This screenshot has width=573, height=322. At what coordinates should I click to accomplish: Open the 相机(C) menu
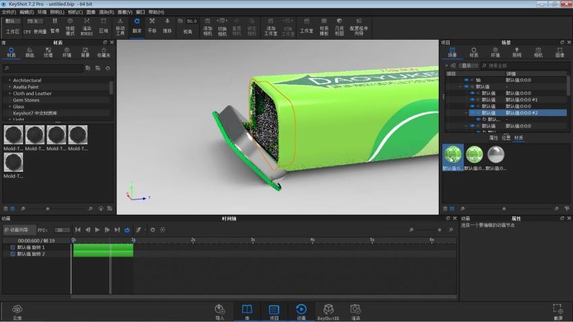tap(75, 12)
